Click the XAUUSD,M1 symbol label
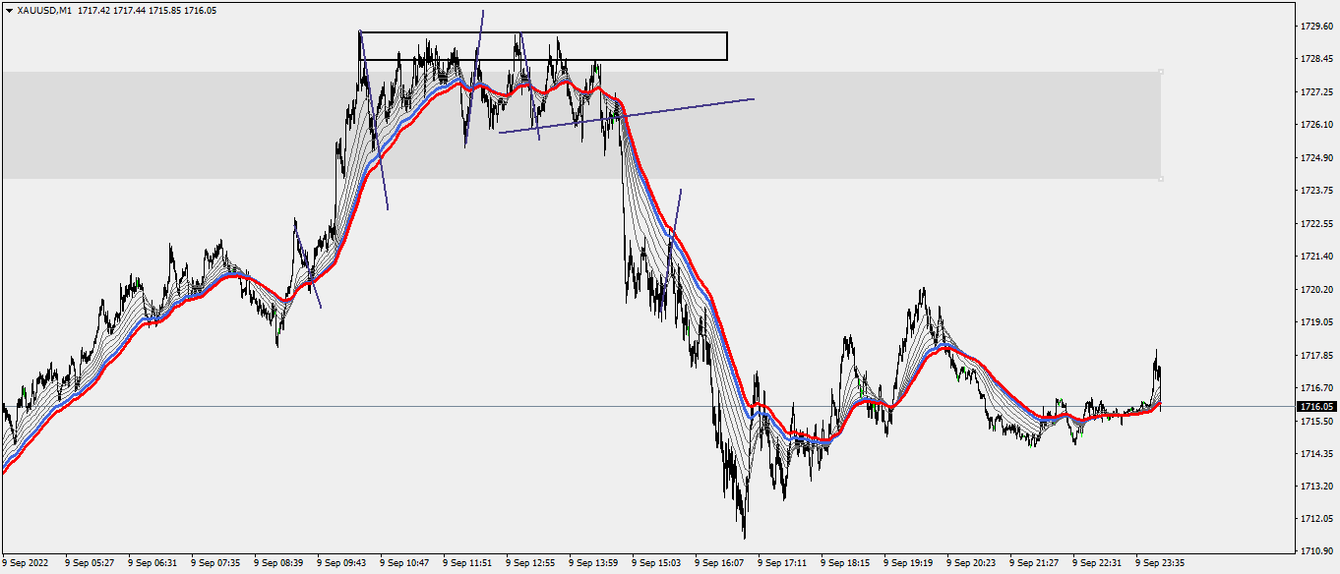1340x574 pixels. (44, 10)
